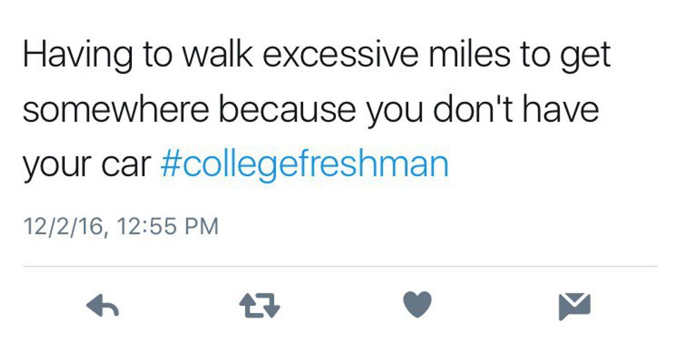
Task: Click the time "12:55 PM" under the tweet
Action: pyautogui.click(x=169, y=226)
